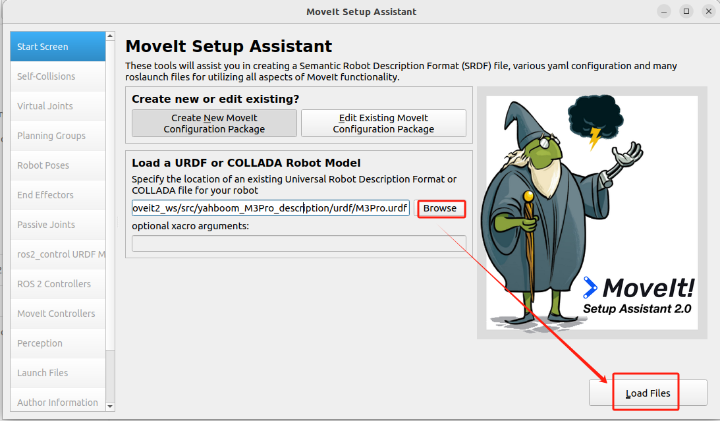720x421 pixels.
Task: Click the sidebar scroll-up arrow
Action: click(x=110, y=36)
